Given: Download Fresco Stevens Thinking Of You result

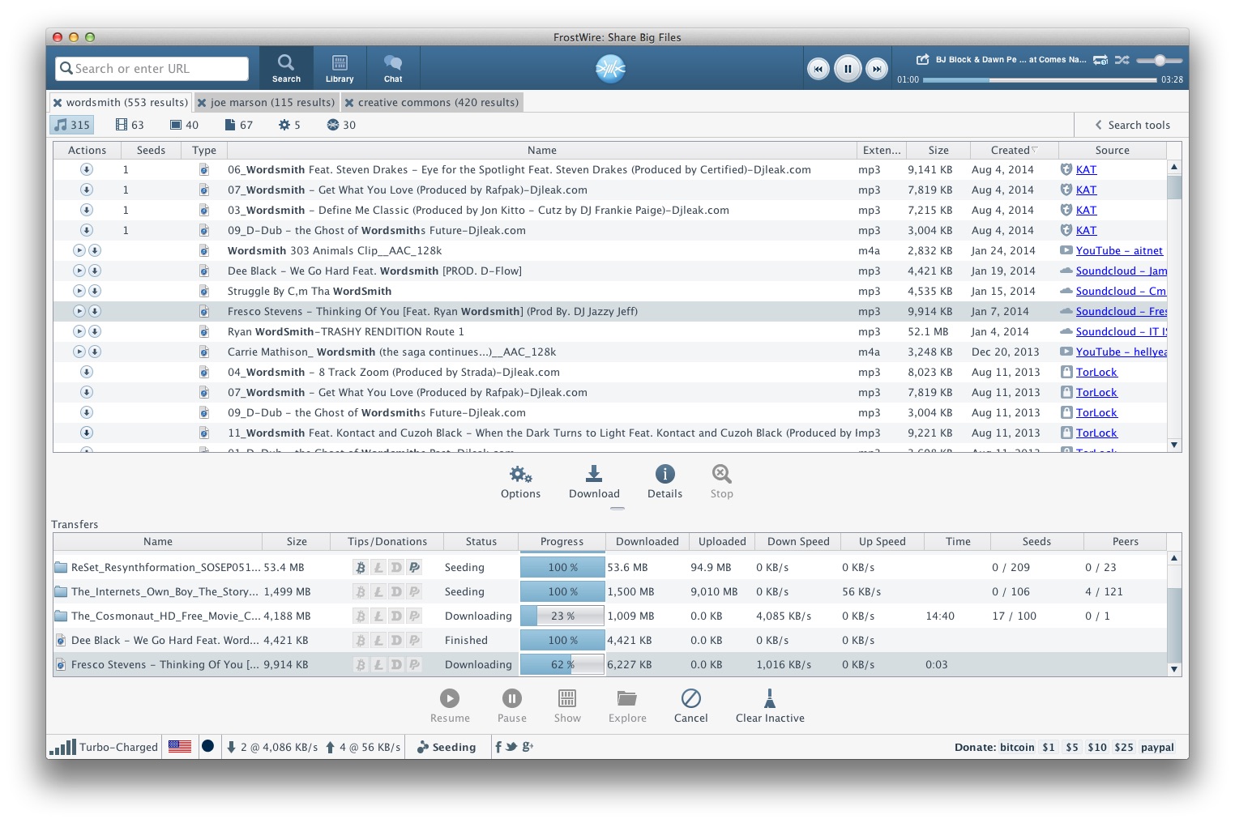Looking at the screenshot, I should click(x=95, y=311).
